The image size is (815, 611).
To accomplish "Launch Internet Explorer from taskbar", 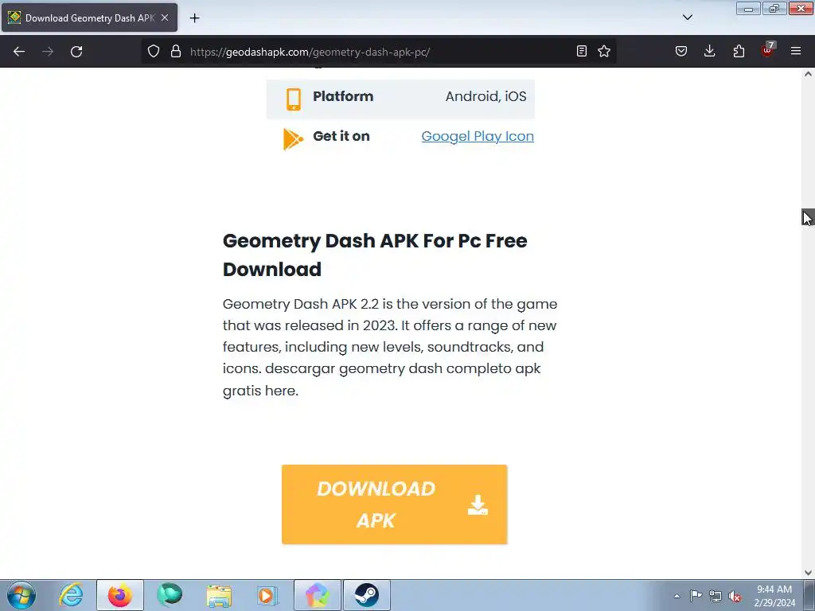I will 71,595.
